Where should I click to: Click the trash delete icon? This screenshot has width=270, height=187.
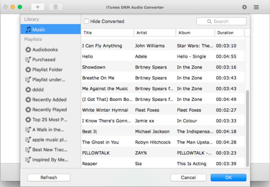[55, 7]
